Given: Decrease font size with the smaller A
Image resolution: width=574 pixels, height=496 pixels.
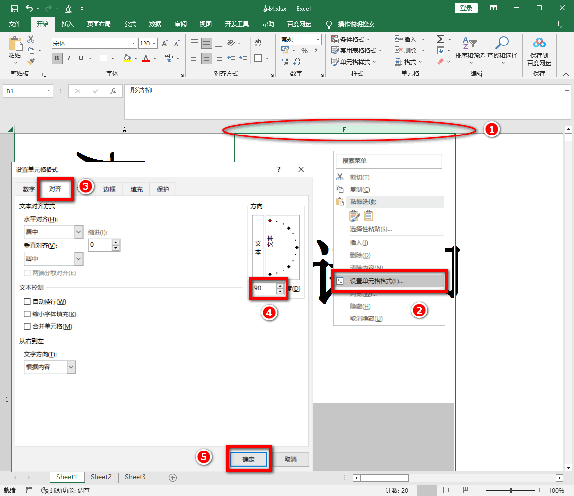Looking at the screenshot, I should (177, 43).
